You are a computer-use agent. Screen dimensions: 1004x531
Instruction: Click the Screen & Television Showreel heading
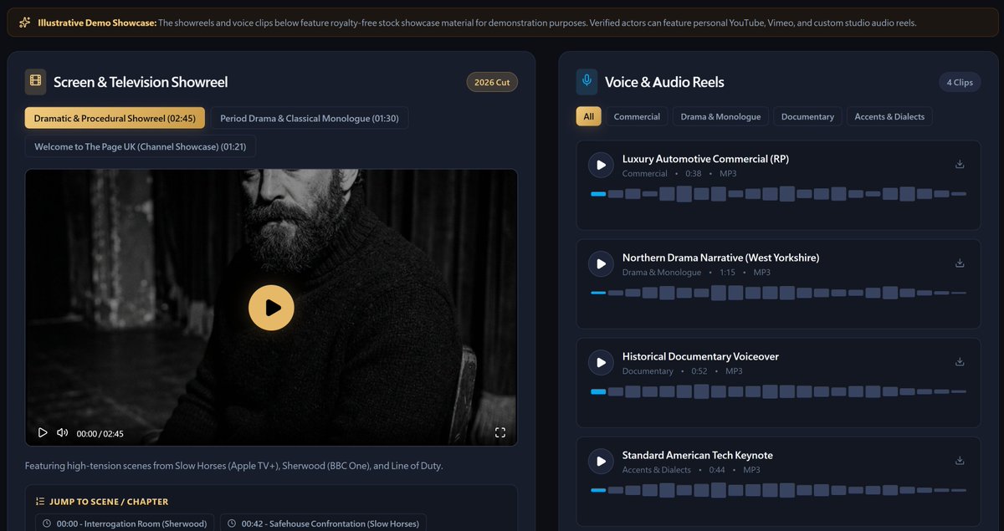click(x=141, y=82)
